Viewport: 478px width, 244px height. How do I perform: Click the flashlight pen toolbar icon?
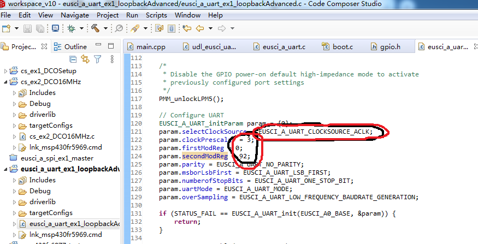pyautogui.click(x=135, y=28)
